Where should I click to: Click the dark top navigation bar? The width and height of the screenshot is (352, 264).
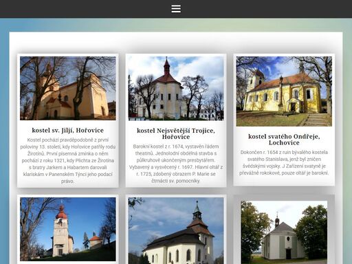coord(176,9)
